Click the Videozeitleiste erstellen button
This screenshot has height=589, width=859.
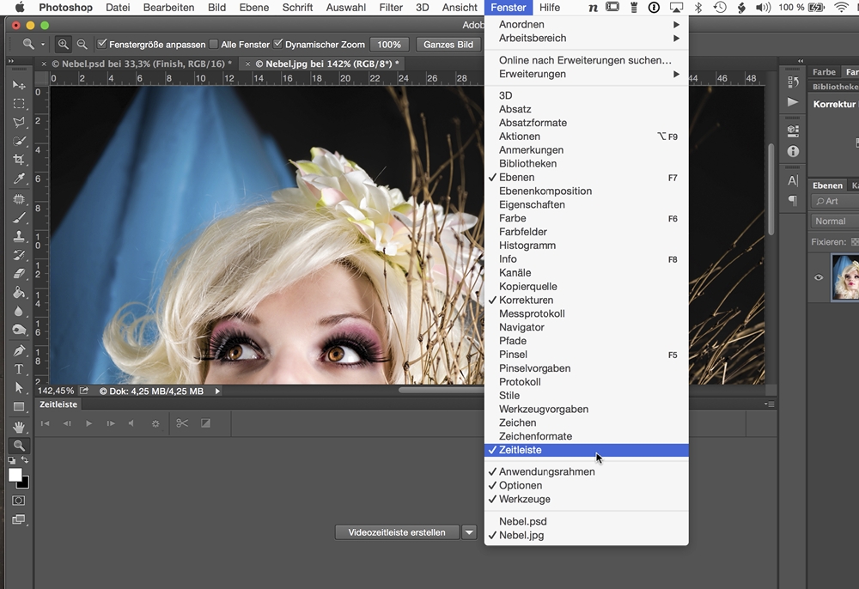click(x=397, y=532)
